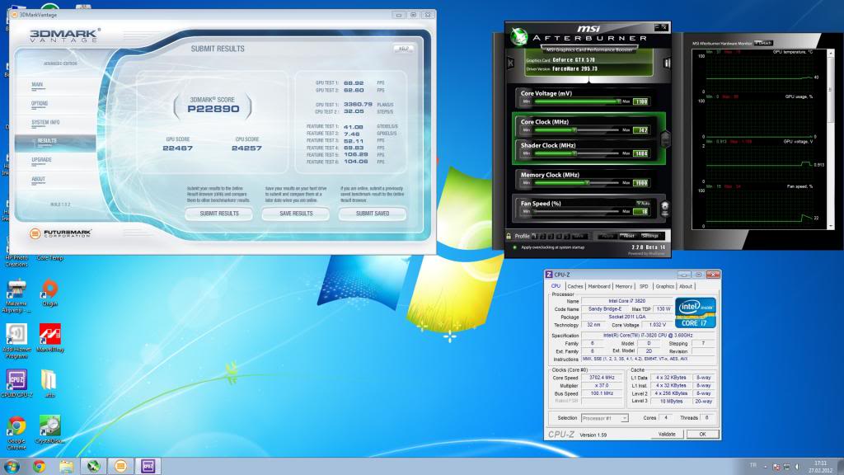Click the Core Clock slider track

(576, 129)
